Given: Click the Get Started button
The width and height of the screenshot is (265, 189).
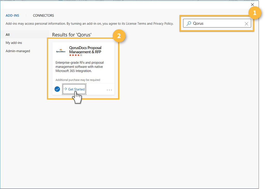Looking at the screenshot, I should [74, 89].
